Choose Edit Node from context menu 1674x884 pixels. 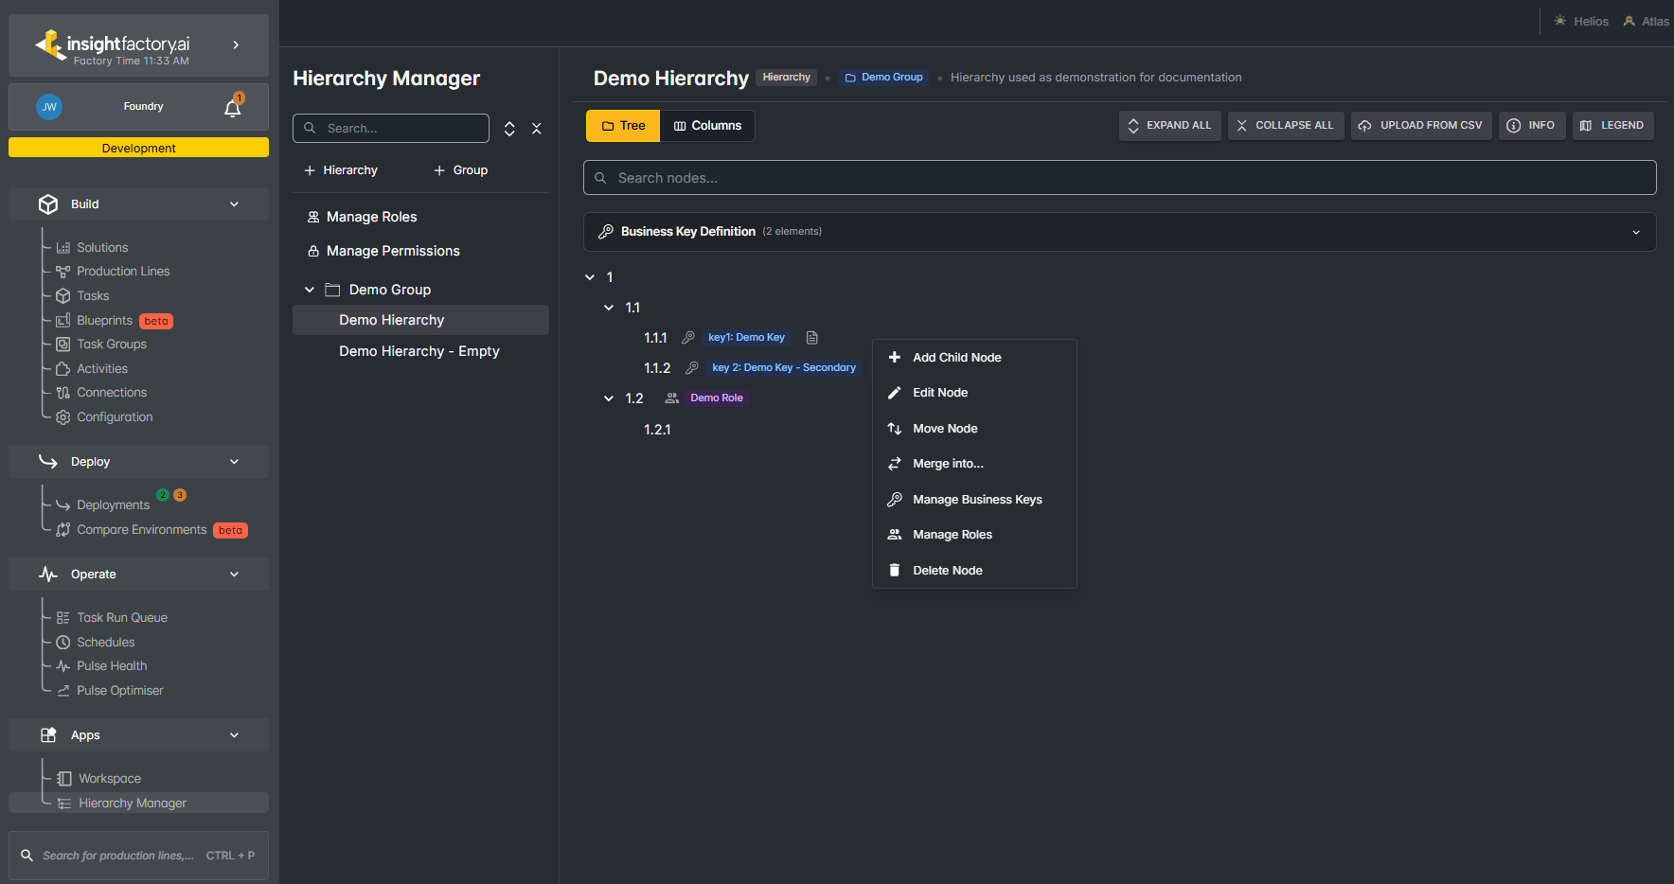(974, 393)
